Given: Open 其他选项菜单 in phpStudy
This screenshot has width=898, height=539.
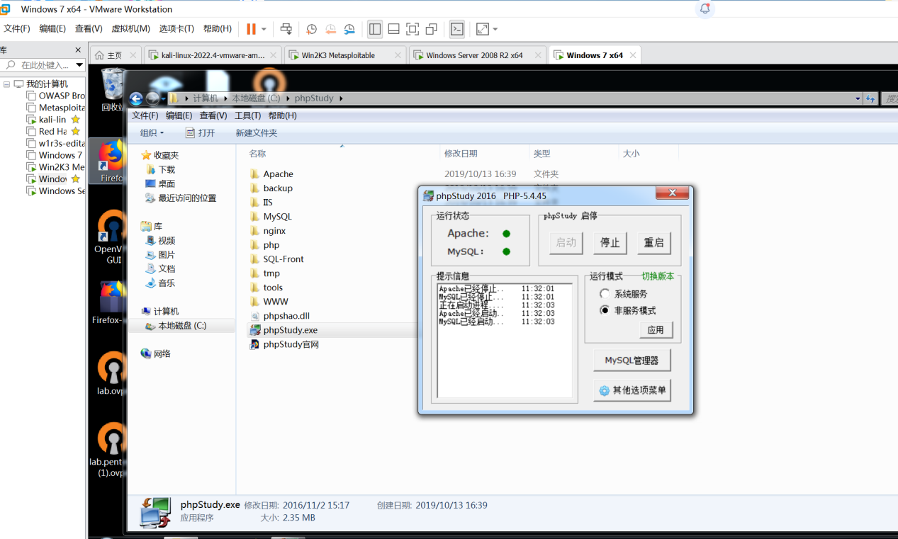Looking at the screenshot, I should pyautogui.click(x=632, y=390).
